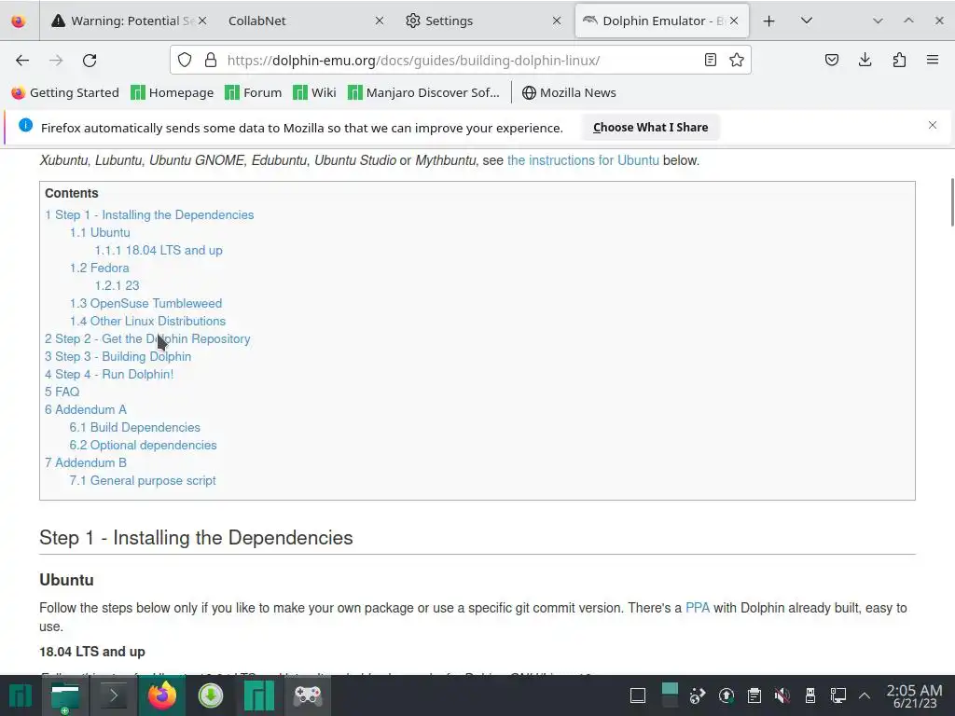Close the CollabNet tab
This screenshot has width=955, height=716.
pyautogui.click(x=380, y=21)
